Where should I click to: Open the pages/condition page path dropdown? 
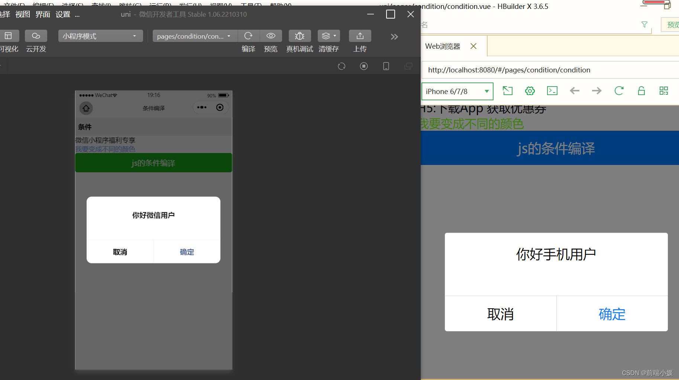(x=195, y=36)
